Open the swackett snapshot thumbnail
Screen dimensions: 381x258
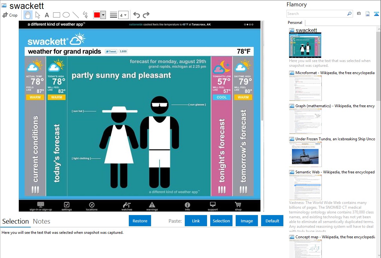305,45
